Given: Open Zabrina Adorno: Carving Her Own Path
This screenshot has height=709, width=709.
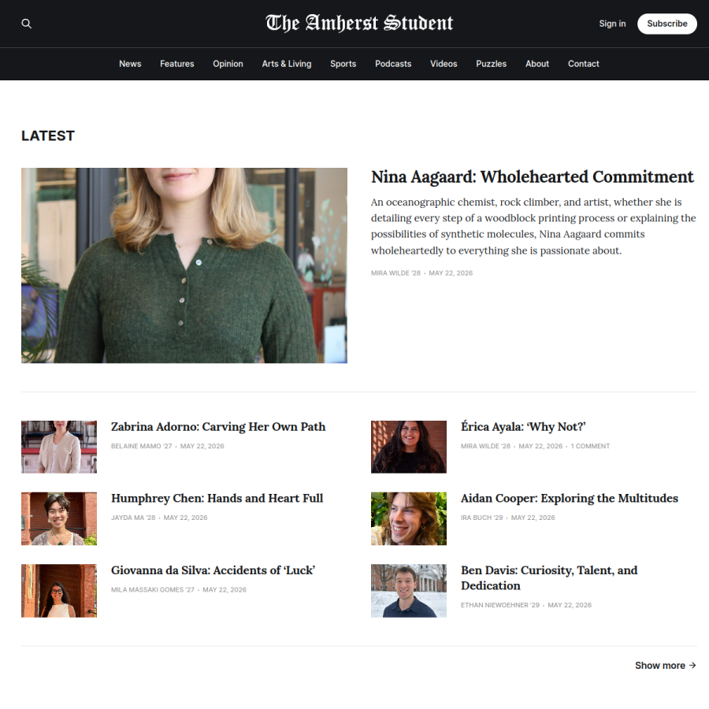Looking at the screenshot, I should coord(218,427).
